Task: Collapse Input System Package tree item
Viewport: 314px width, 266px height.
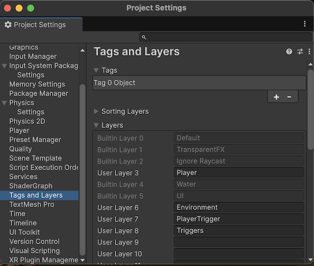Action: click(x=4, y=66)
